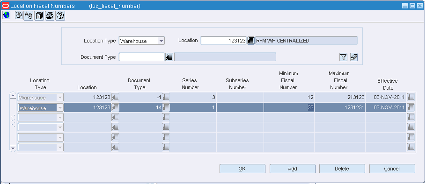
Task: Open Document Type list of values in the last empty row
Action: [166, 147]
